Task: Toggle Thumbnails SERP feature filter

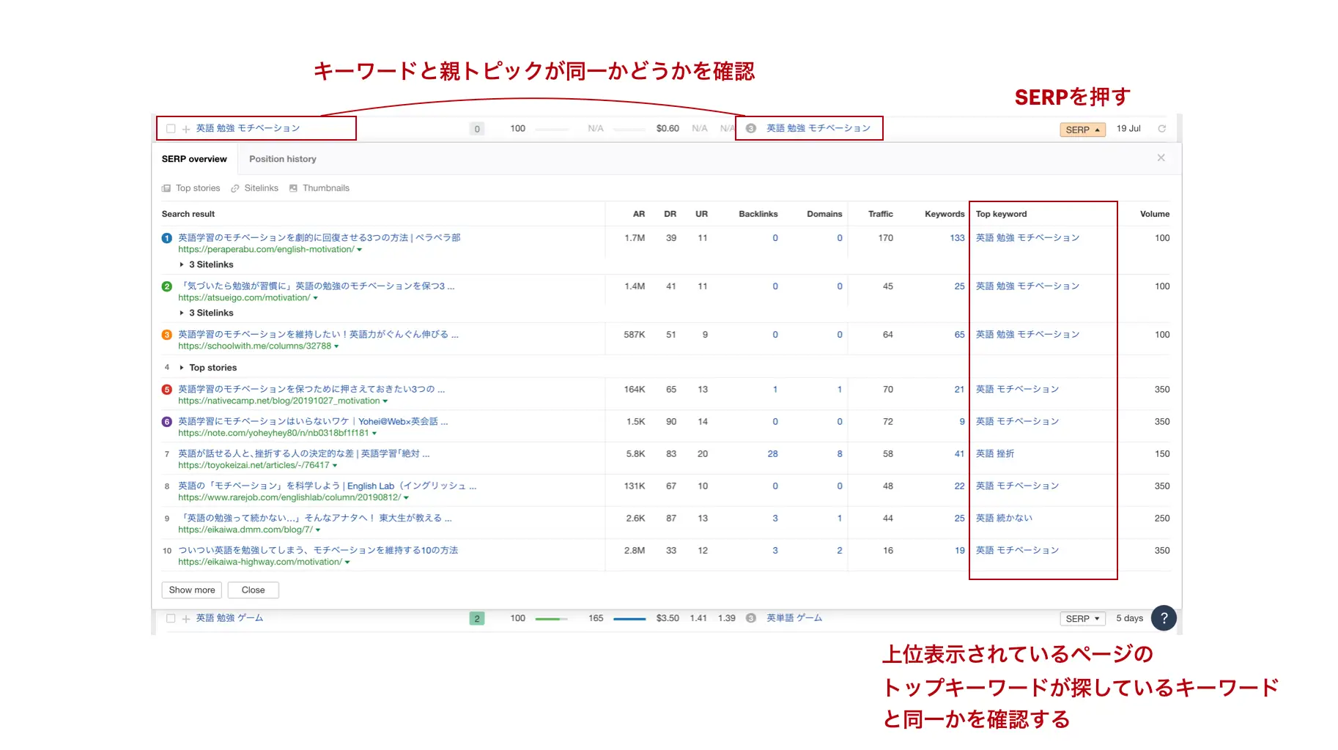Action: tap(319, 188)
